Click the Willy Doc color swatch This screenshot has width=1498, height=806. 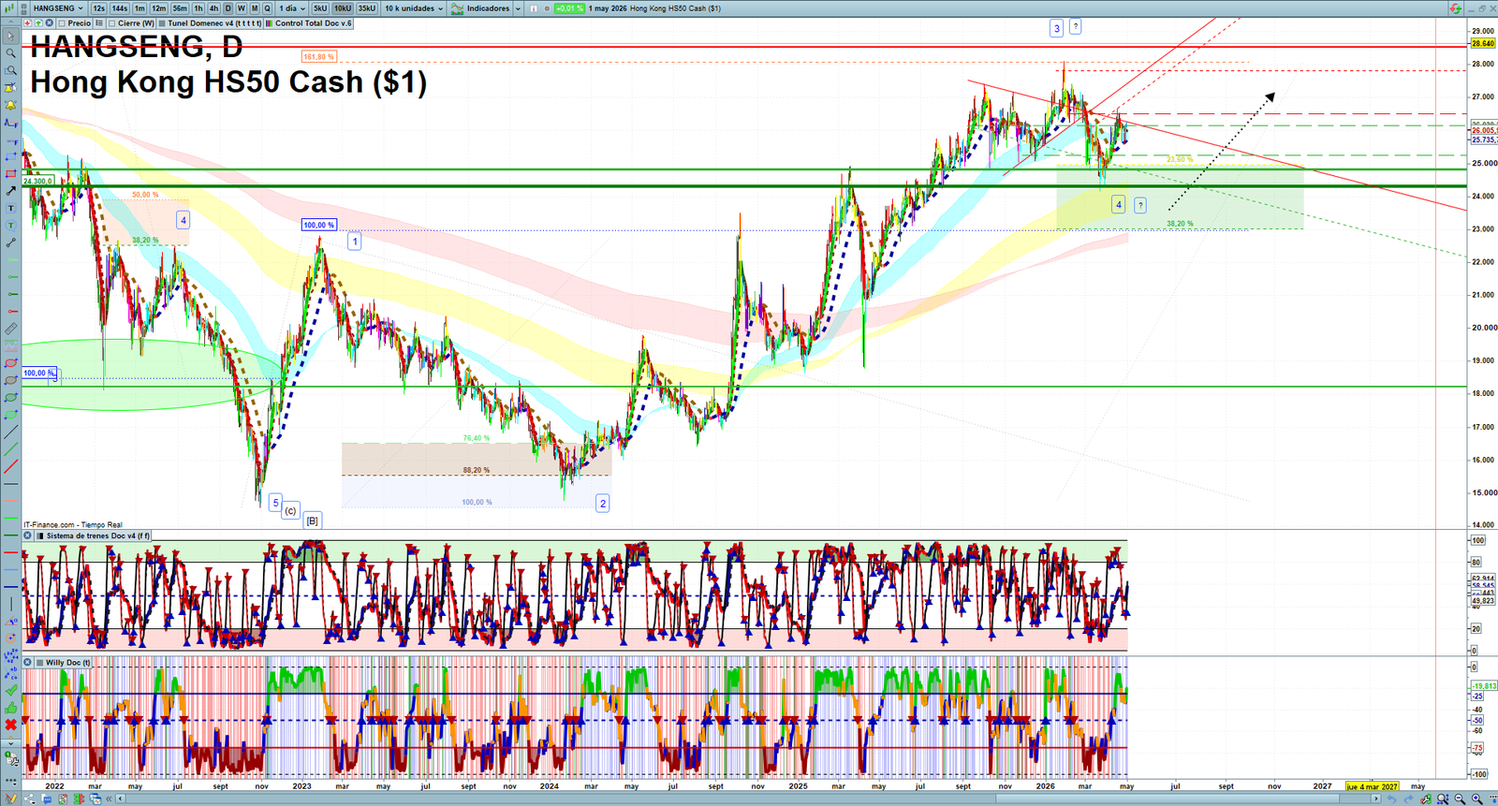39,663
